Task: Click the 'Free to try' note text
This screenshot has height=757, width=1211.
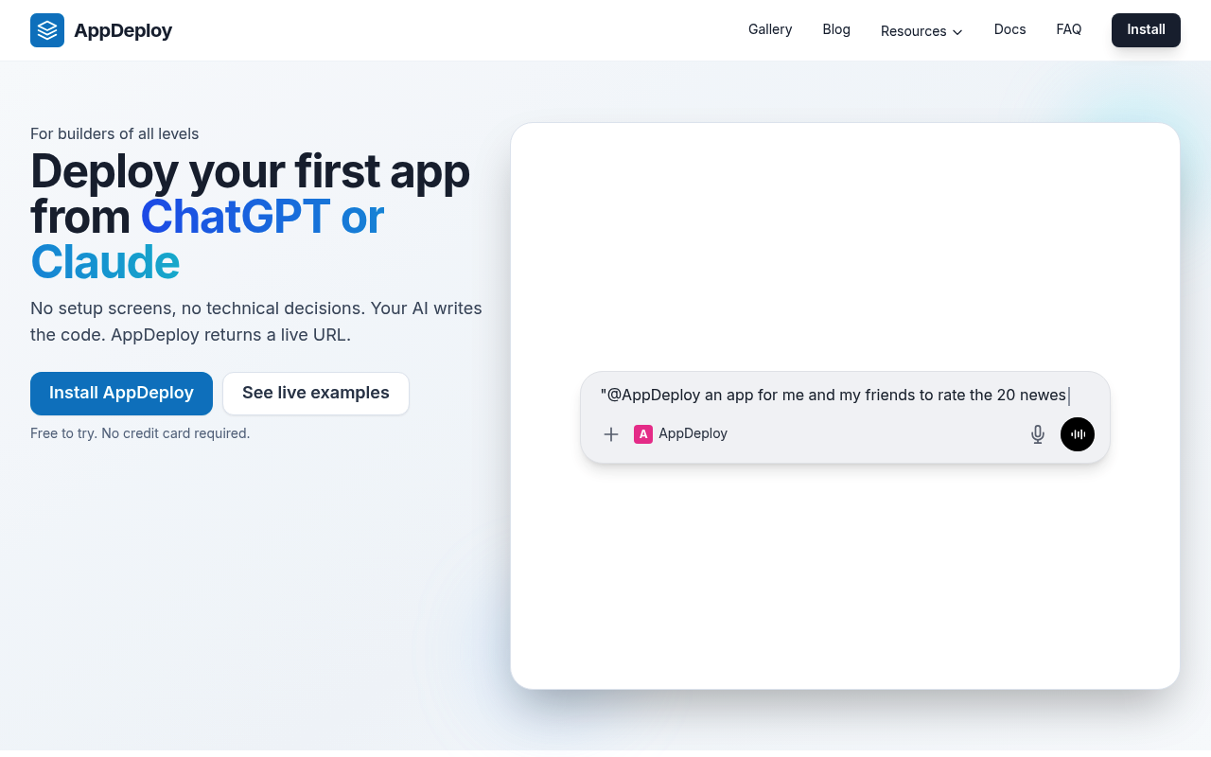Action: pyautogui.click(x=140, y=433)
